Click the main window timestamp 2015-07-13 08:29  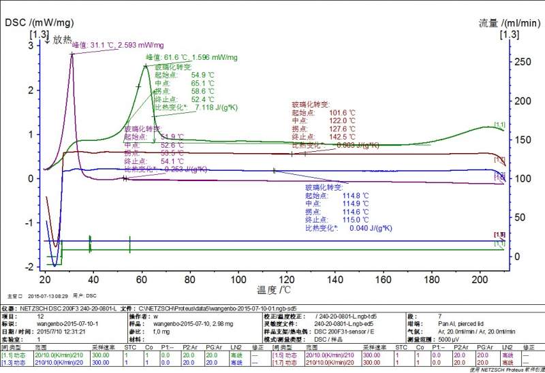pyautogui.click(x=48, y=296)
